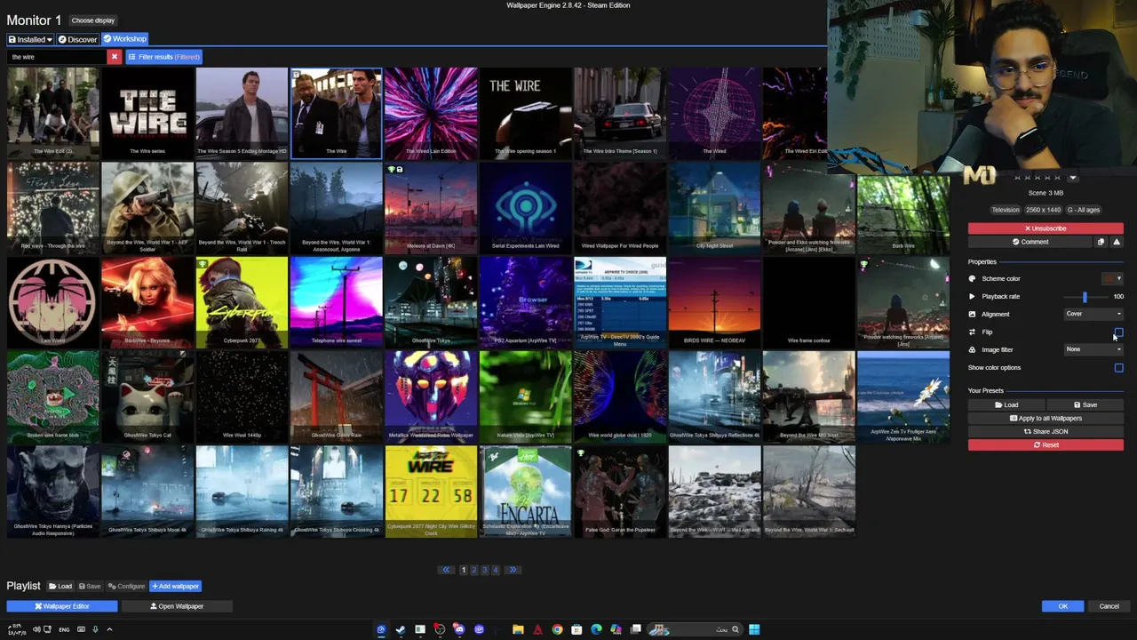Click the Task View icon in taskbar
Image resolution: width=1137 pixels, height=640 pixels.
(x=635, y=629)
